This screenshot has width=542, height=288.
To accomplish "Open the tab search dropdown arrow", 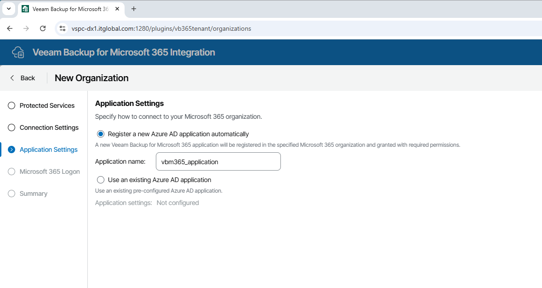I will 9,9.
